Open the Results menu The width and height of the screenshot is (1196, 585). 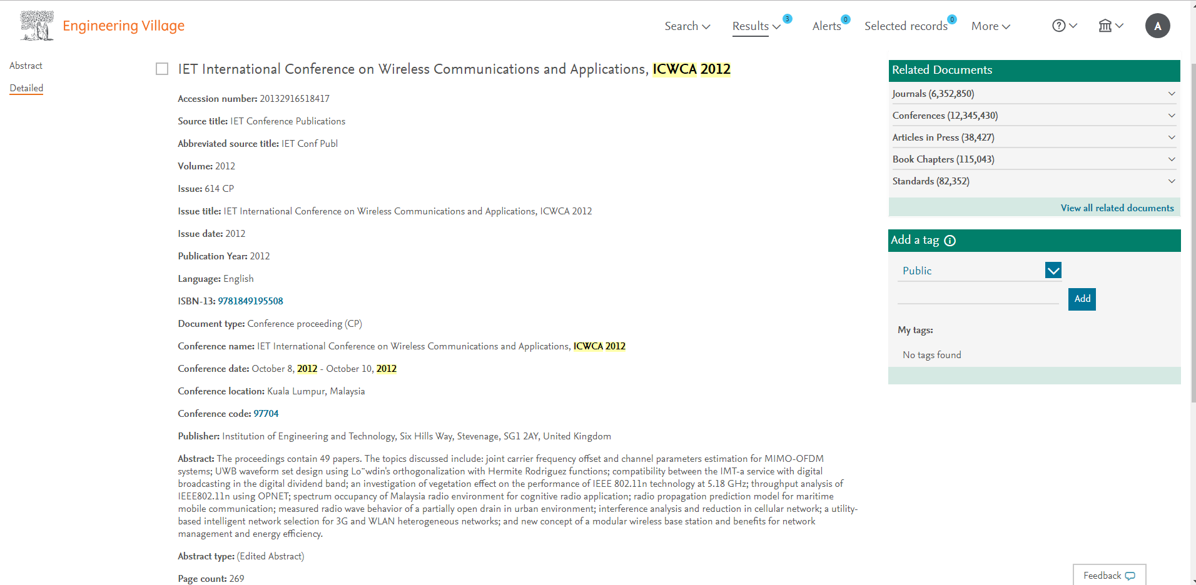click(756, 26)
